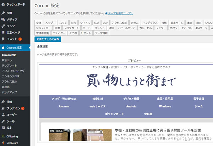Screen dimensions: 213x146
Task: Open ランキング作成 in the sidebar
Action: tap(11, 76)
